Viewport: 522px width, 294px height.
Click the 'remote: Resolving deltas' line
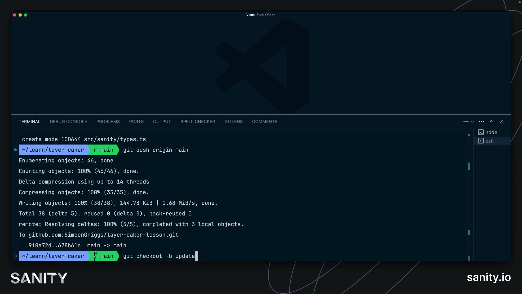click(x=131, y=224)
